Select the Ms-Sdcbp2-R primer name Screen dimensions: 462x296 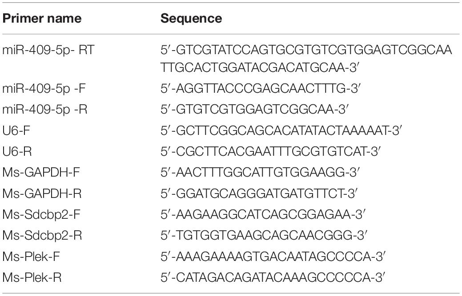pyautogui.click(x=42, y=235)
